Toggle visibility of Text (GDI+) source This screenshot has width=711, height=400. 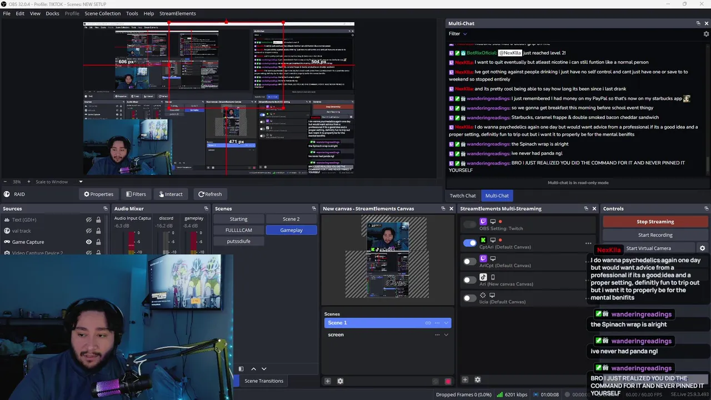click(x=88, y=220)
